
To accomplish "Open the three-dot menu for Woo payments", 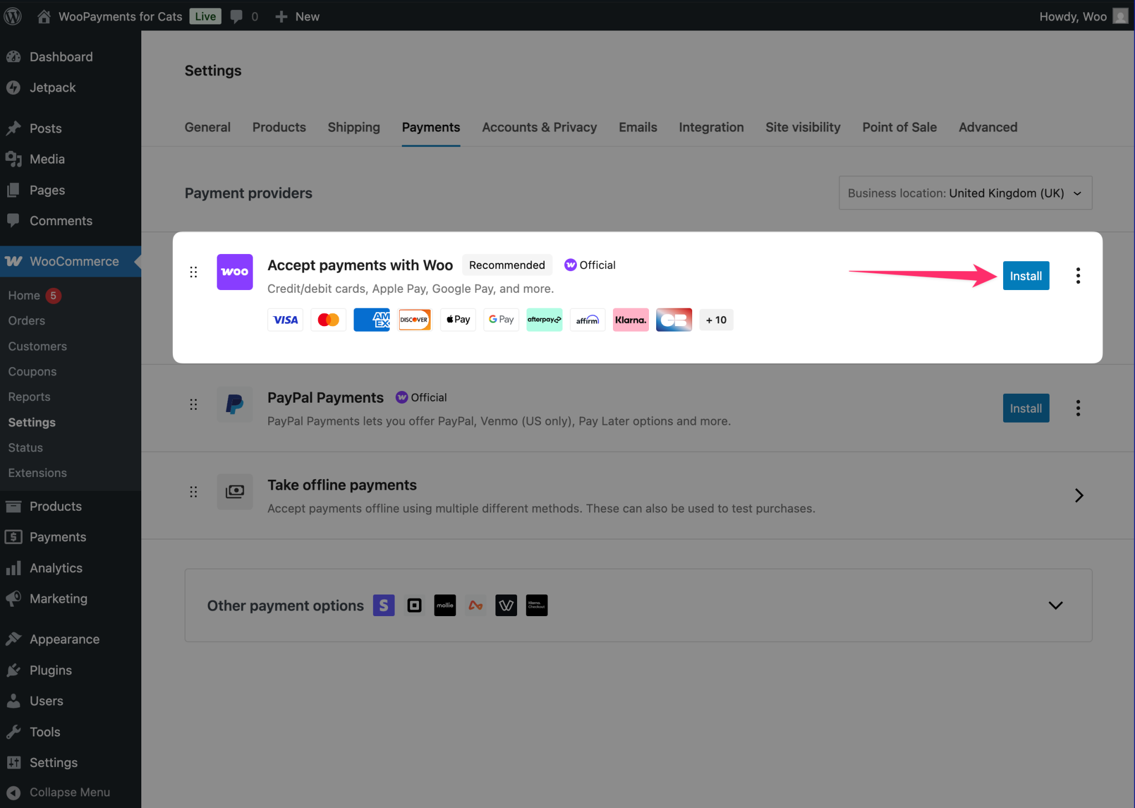I will pyautogui.click(x=1078, y=276).
